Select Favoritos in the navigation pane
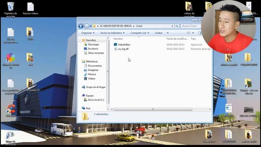Image resolution: width=261 pixels, height=147 pixels. (x=91, y=40)
